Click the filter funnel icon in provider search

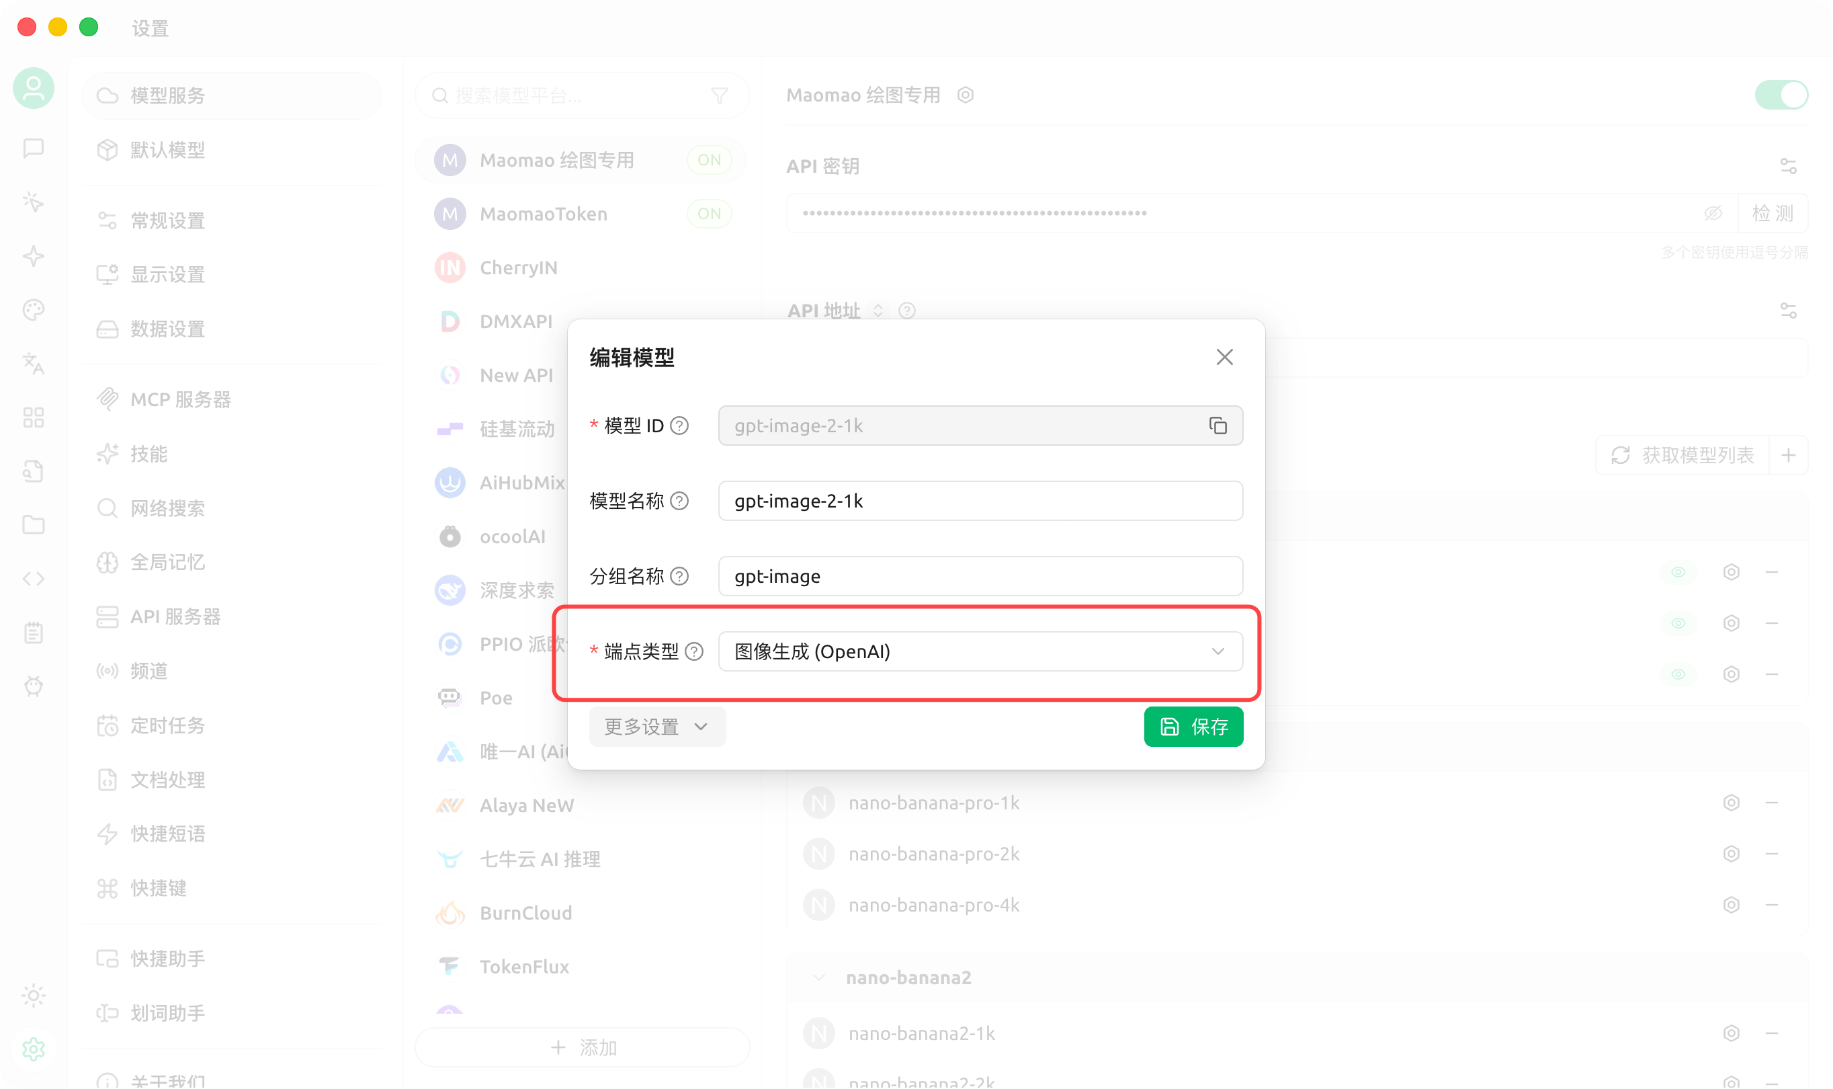point(720,95)
